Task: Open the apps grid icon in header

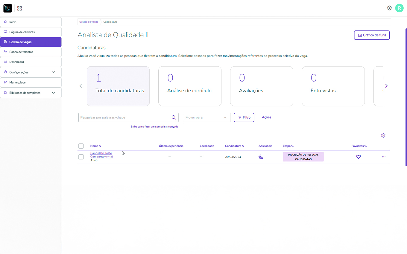Action: [19, 8]
